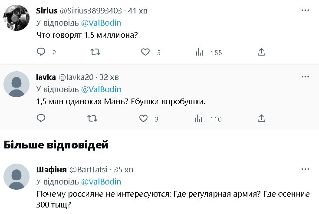Like Sirius's tweet about 1.5 million
319x214 pixels.
pos(146,52)
